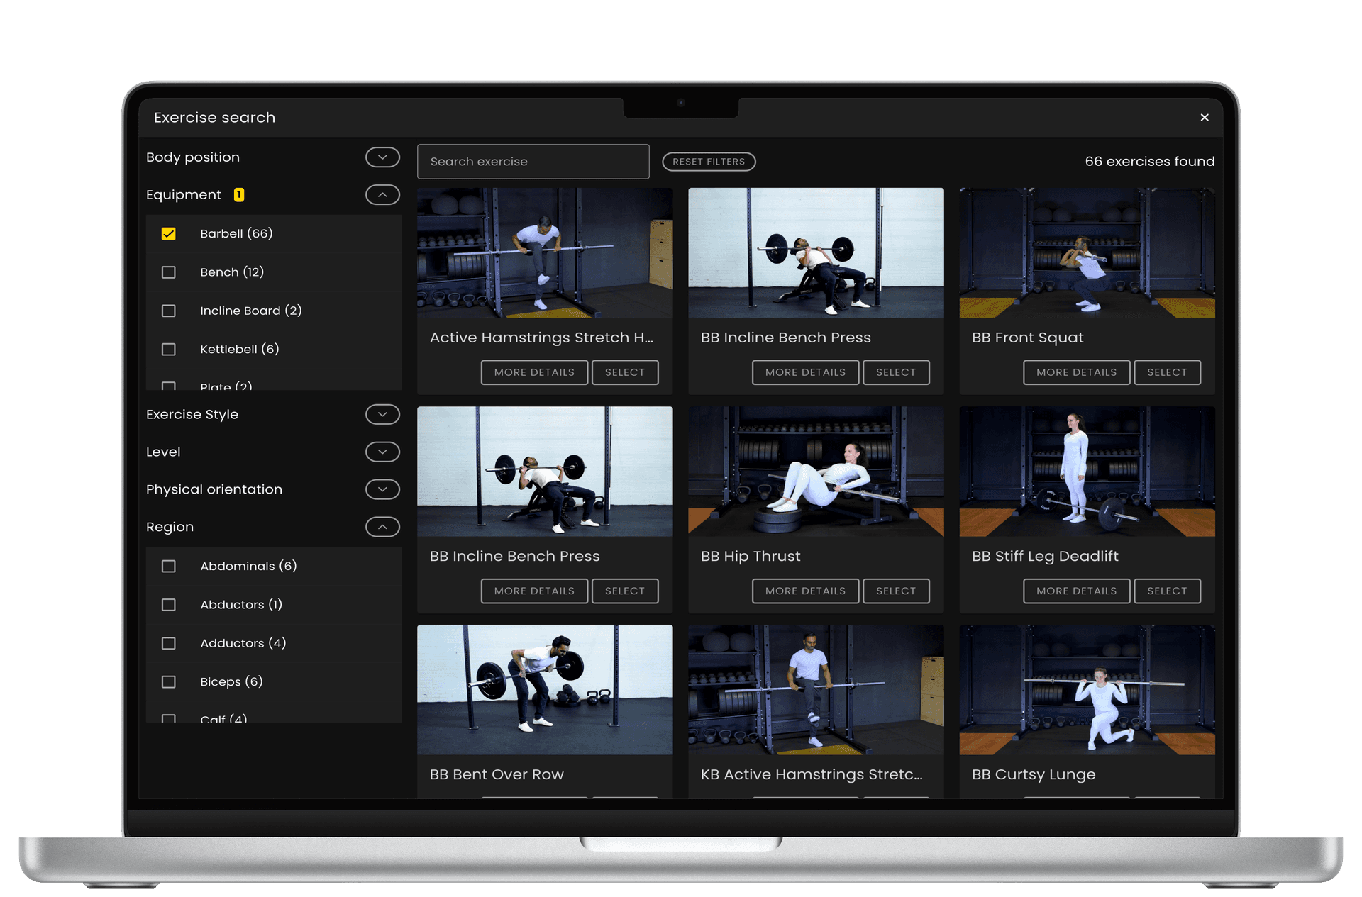Collapse the Region filter section
The image size is (1362, 897).
[x=382, y=528]
